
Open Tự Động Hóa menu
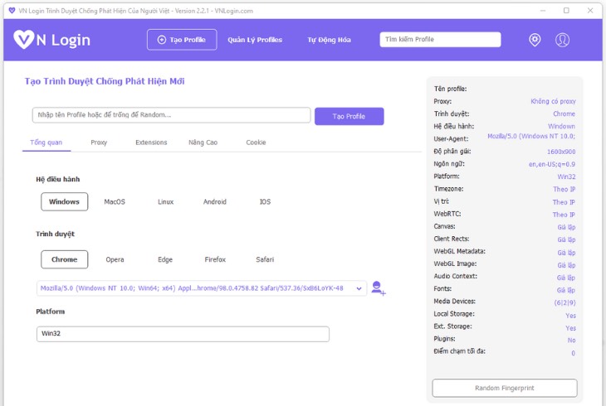coord(329,40)
